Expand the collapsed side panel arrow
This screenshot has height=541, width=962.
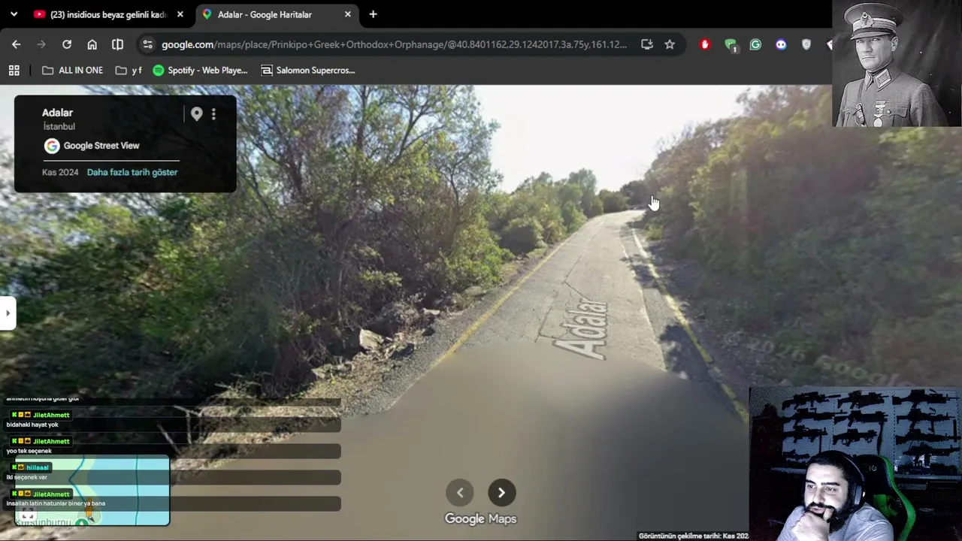(8, 313)
